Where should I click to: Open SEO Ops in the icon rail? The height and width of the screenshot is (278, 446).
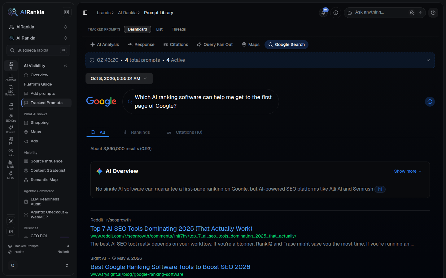click(x=11, y=118)
